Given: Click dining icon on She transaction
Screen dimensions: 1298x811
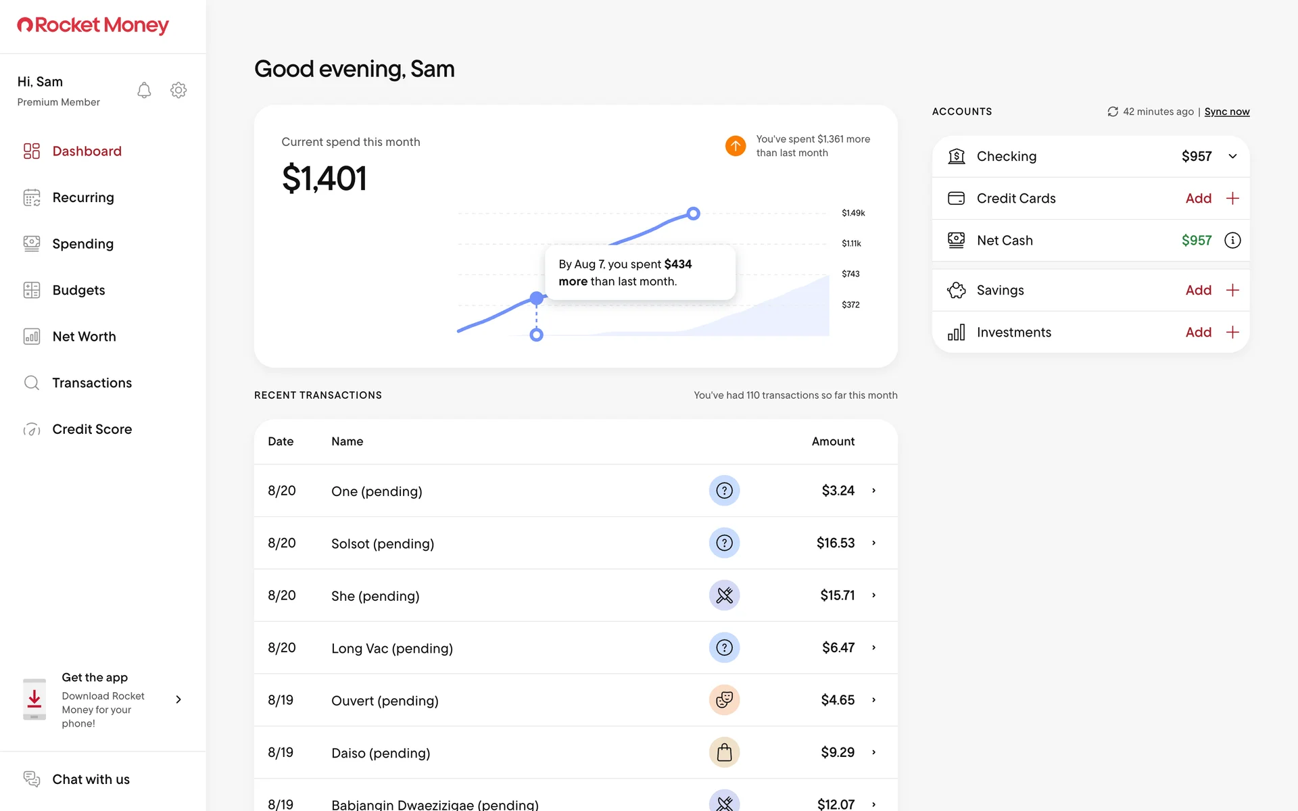Looking at the screenshot, I should pos(724,595).
